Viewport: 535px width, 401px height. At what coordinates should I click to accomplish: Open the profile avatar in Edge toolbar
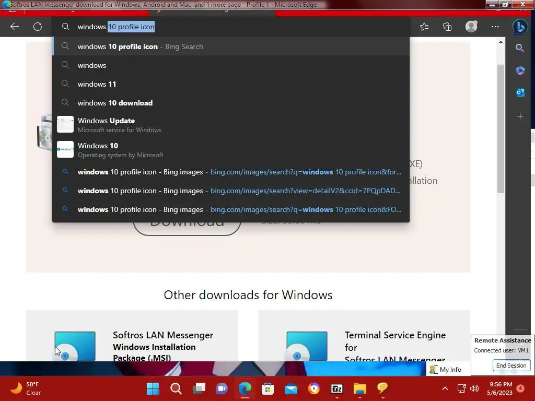(471, 27)
